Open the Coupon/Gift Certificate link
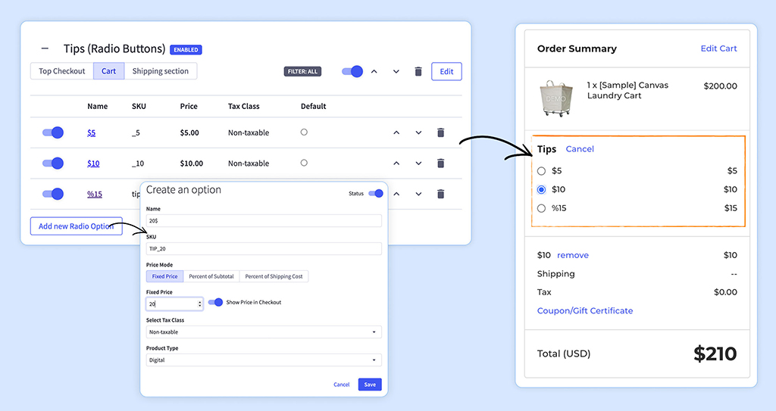 pyautogui.click(x=585, y=310)
